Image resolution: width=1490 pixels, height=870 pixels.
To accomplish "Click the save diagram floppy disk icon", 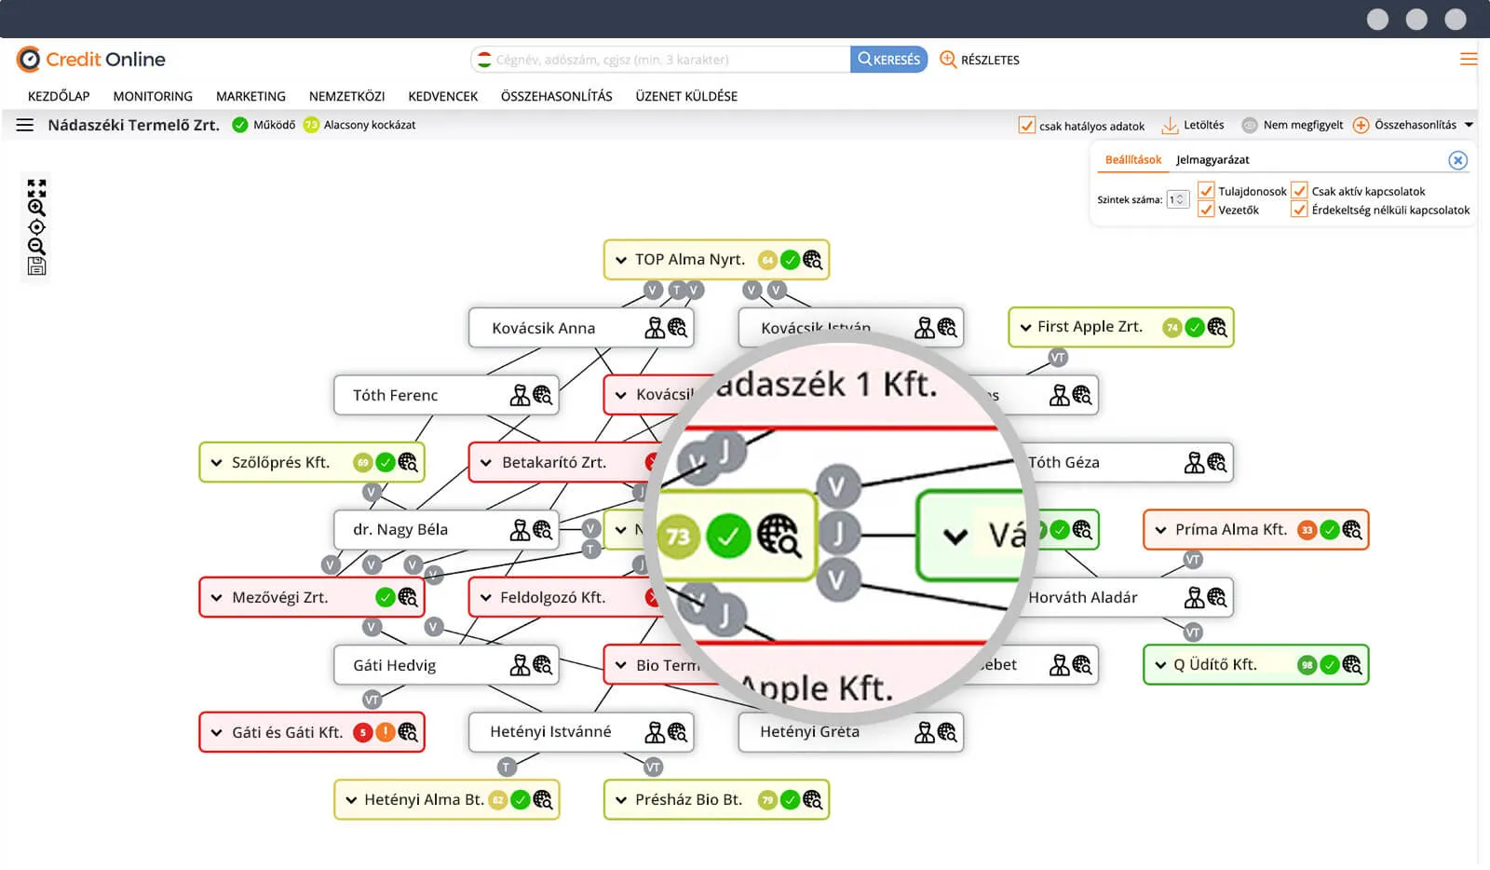I will click(x=35, y=265).
